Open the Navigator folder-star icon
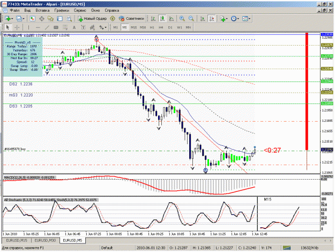 [50, 19]
